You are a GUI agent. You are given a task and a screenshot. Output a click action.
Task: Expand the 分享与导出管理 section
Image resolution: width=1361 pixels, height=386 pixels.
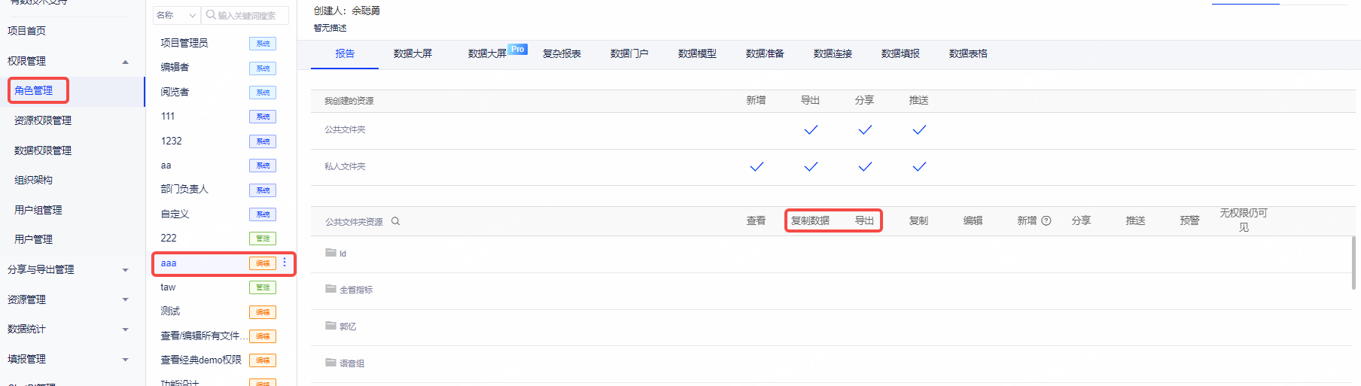tap(125, 270)
